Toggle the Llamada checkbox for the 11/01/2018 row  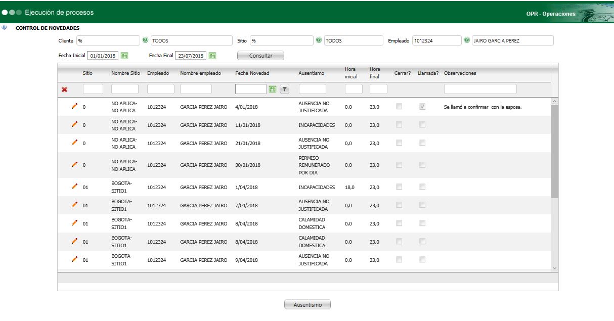422,125
